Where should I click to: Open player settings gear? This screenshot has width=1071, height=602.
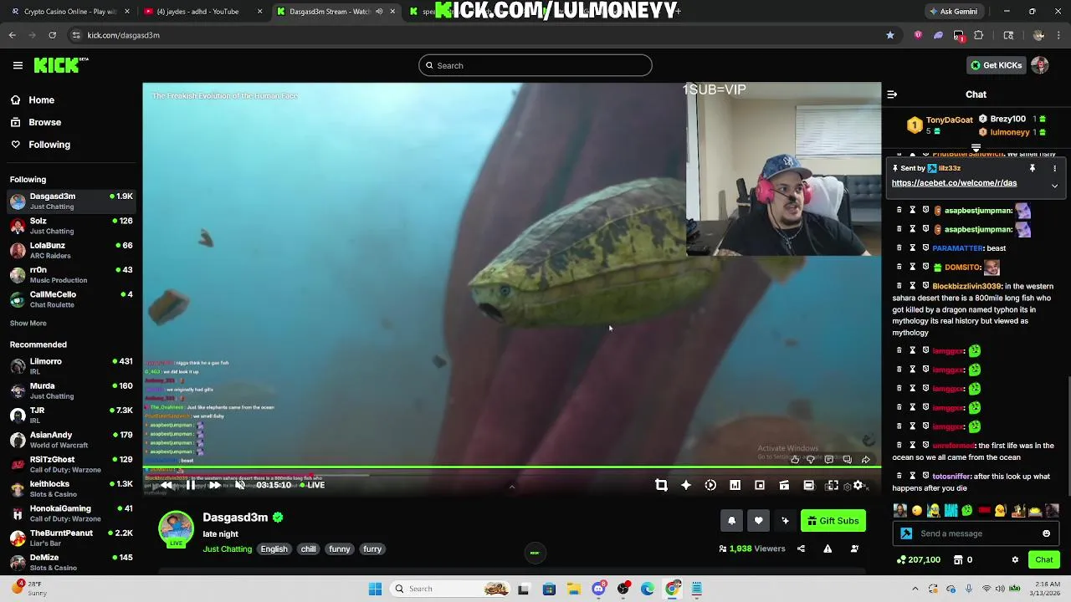(x=858, y=485)
